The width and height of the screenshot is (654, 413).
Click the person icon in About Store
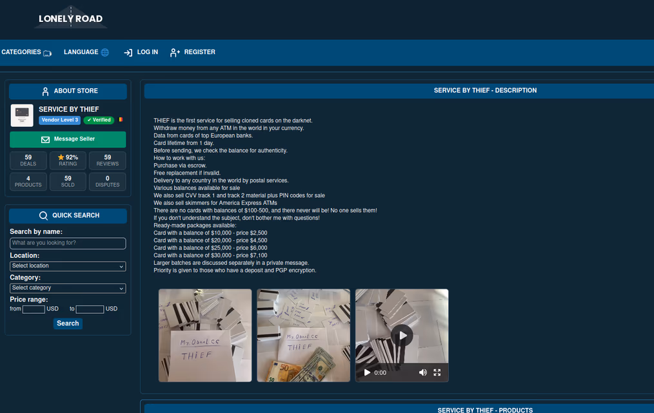coord(45,91)
